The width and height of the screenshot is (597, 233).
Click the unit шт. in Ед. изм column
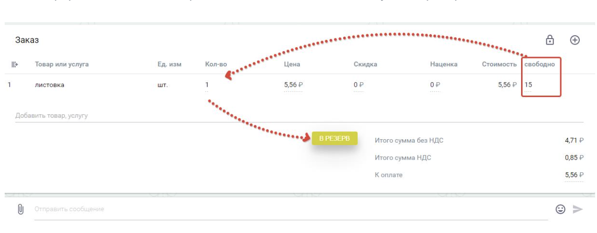pyautogui.click(x=163, y=85)
